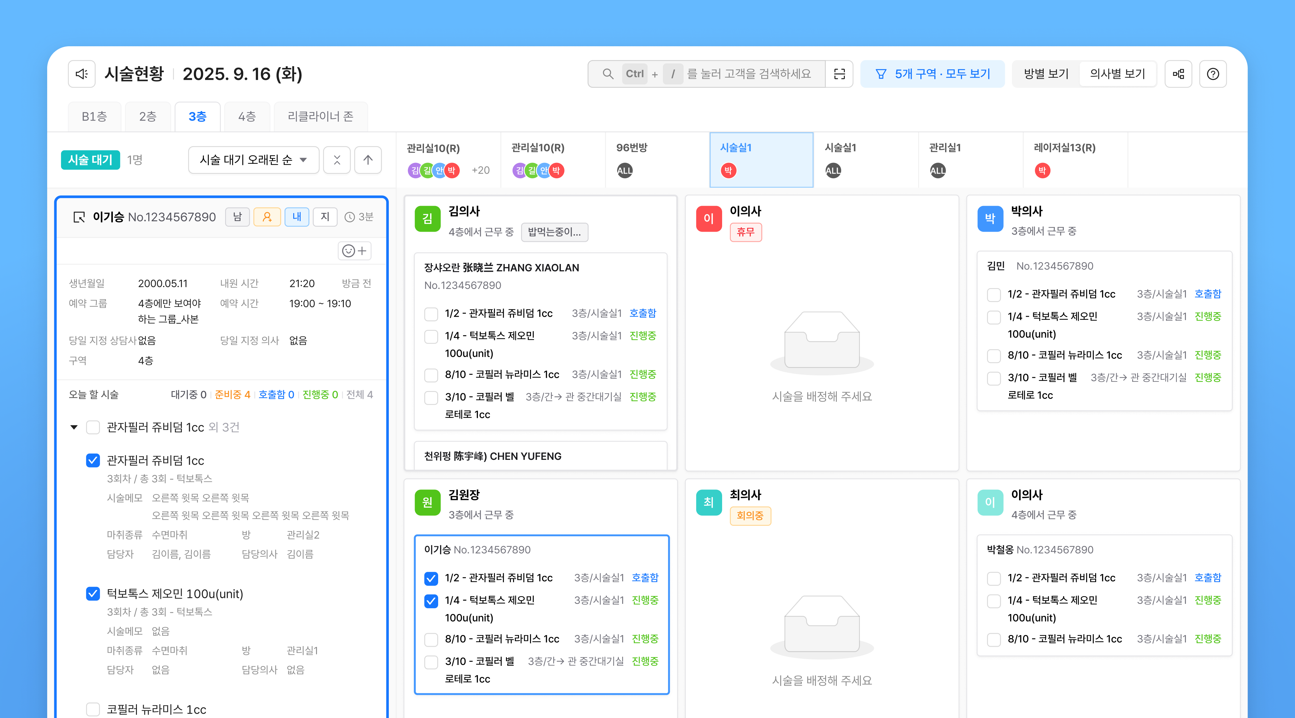Open the 시술 대기 오래된 순 sort dropdown
The height and width of the screenshot is (718, 1295).
click(x=253, y=160)
